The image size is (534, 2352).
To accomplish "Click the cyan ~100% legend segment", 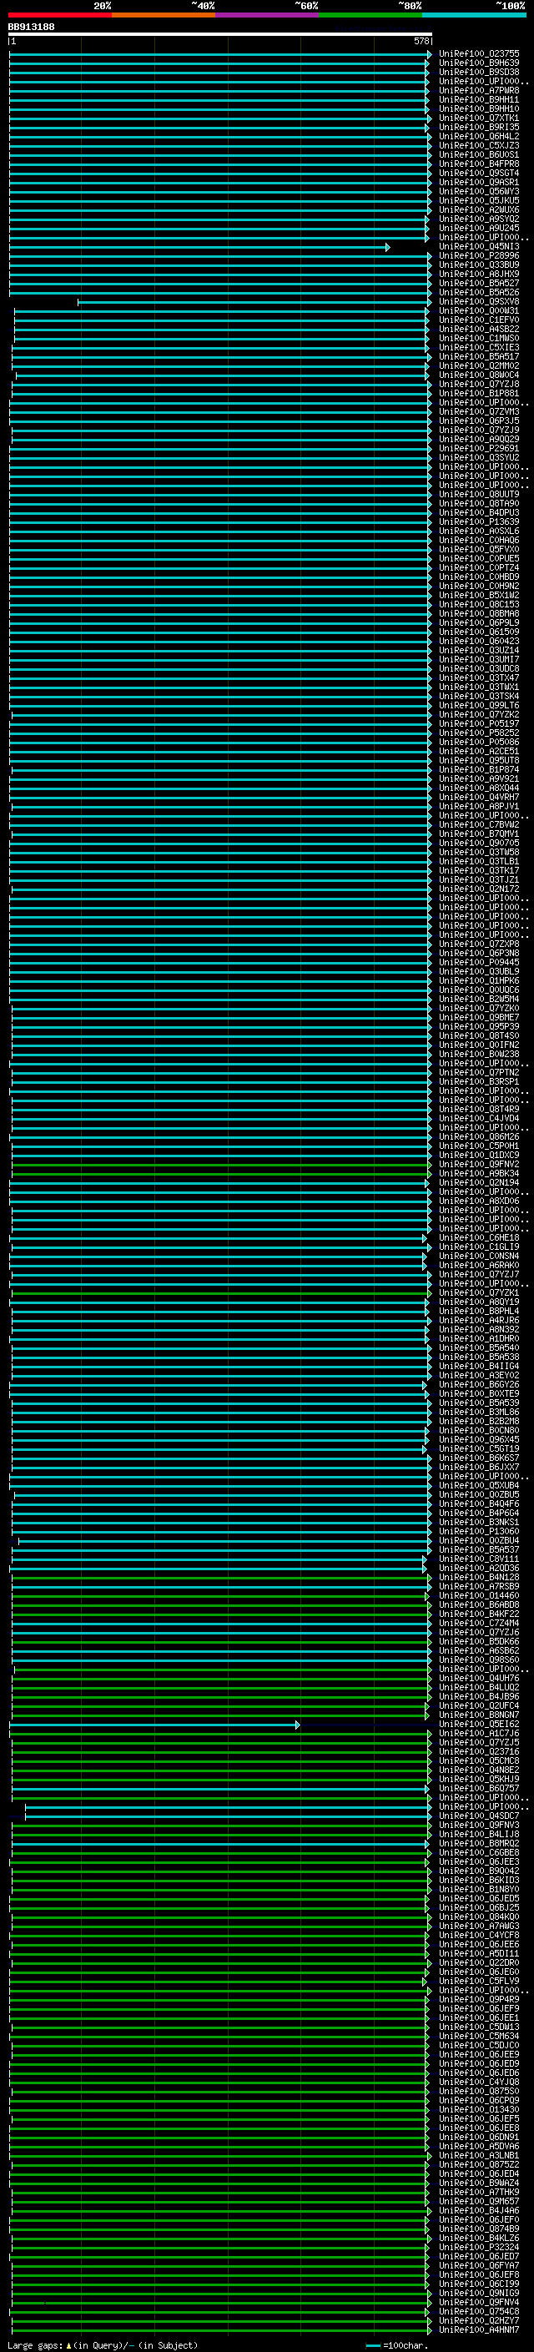I will [474, 15].
